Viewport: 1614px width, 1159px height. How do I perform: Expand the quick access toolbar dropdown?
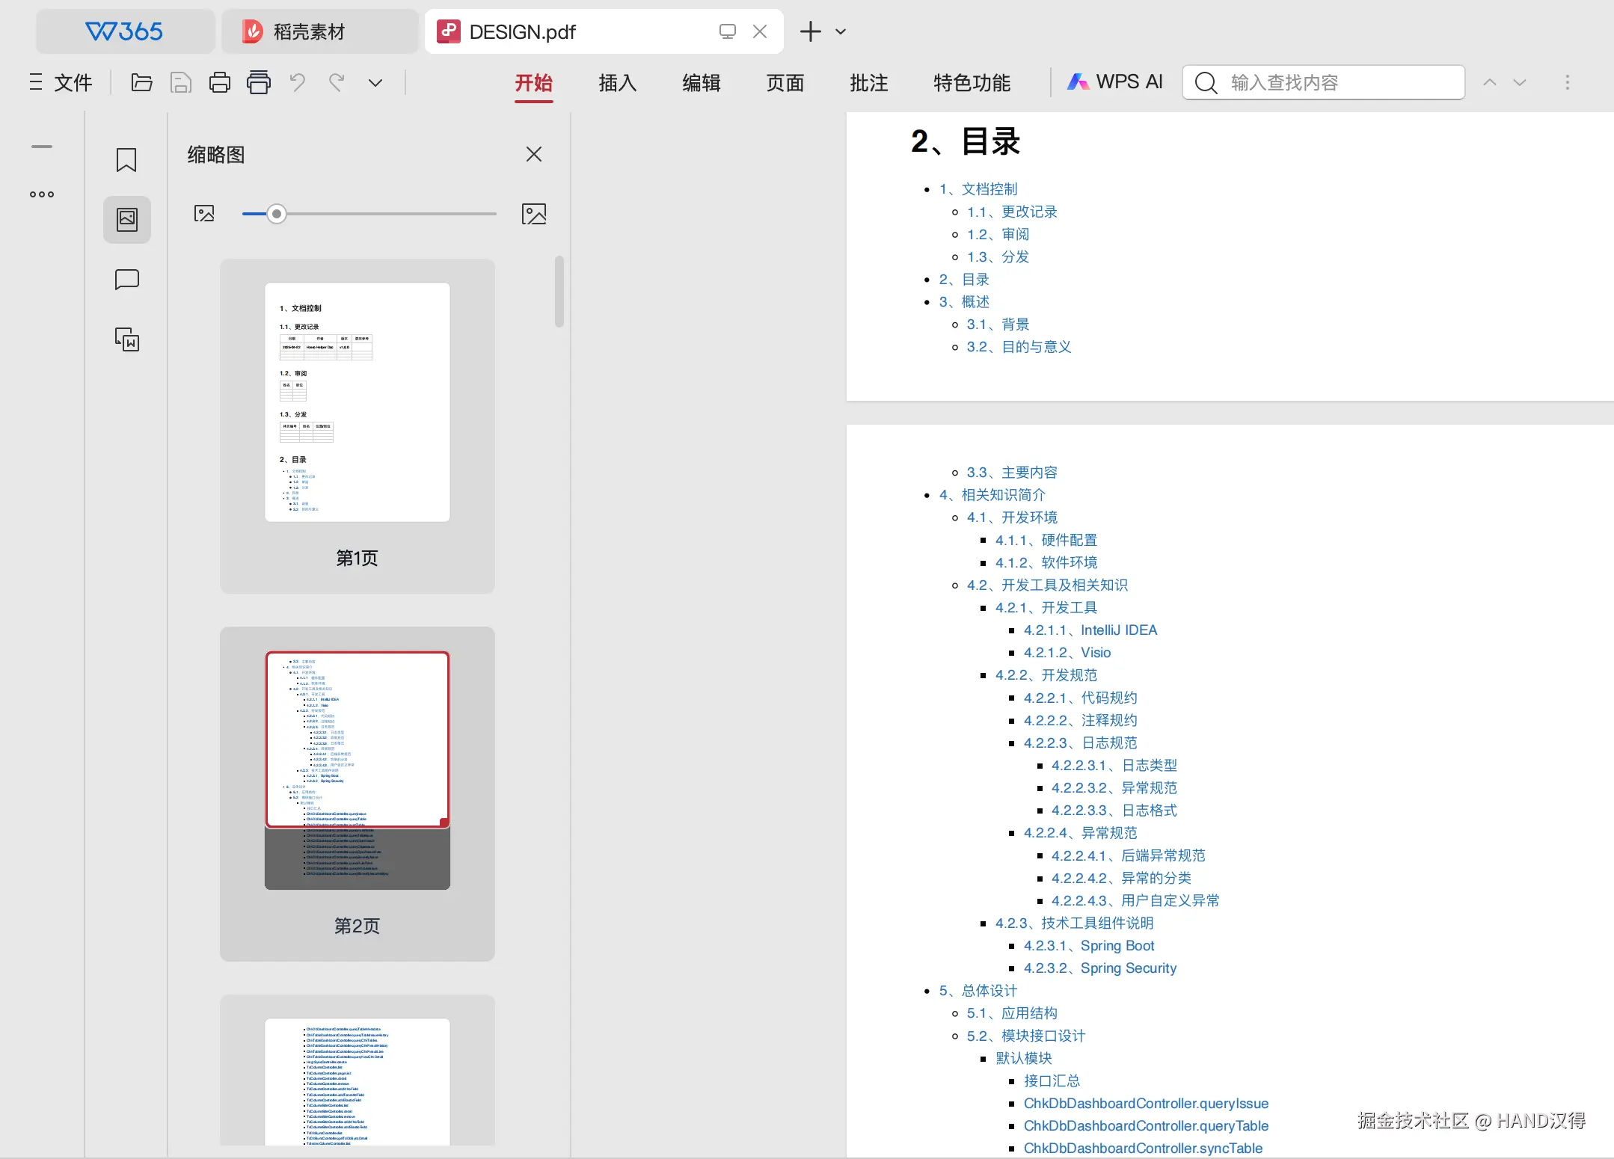(375, 82)
